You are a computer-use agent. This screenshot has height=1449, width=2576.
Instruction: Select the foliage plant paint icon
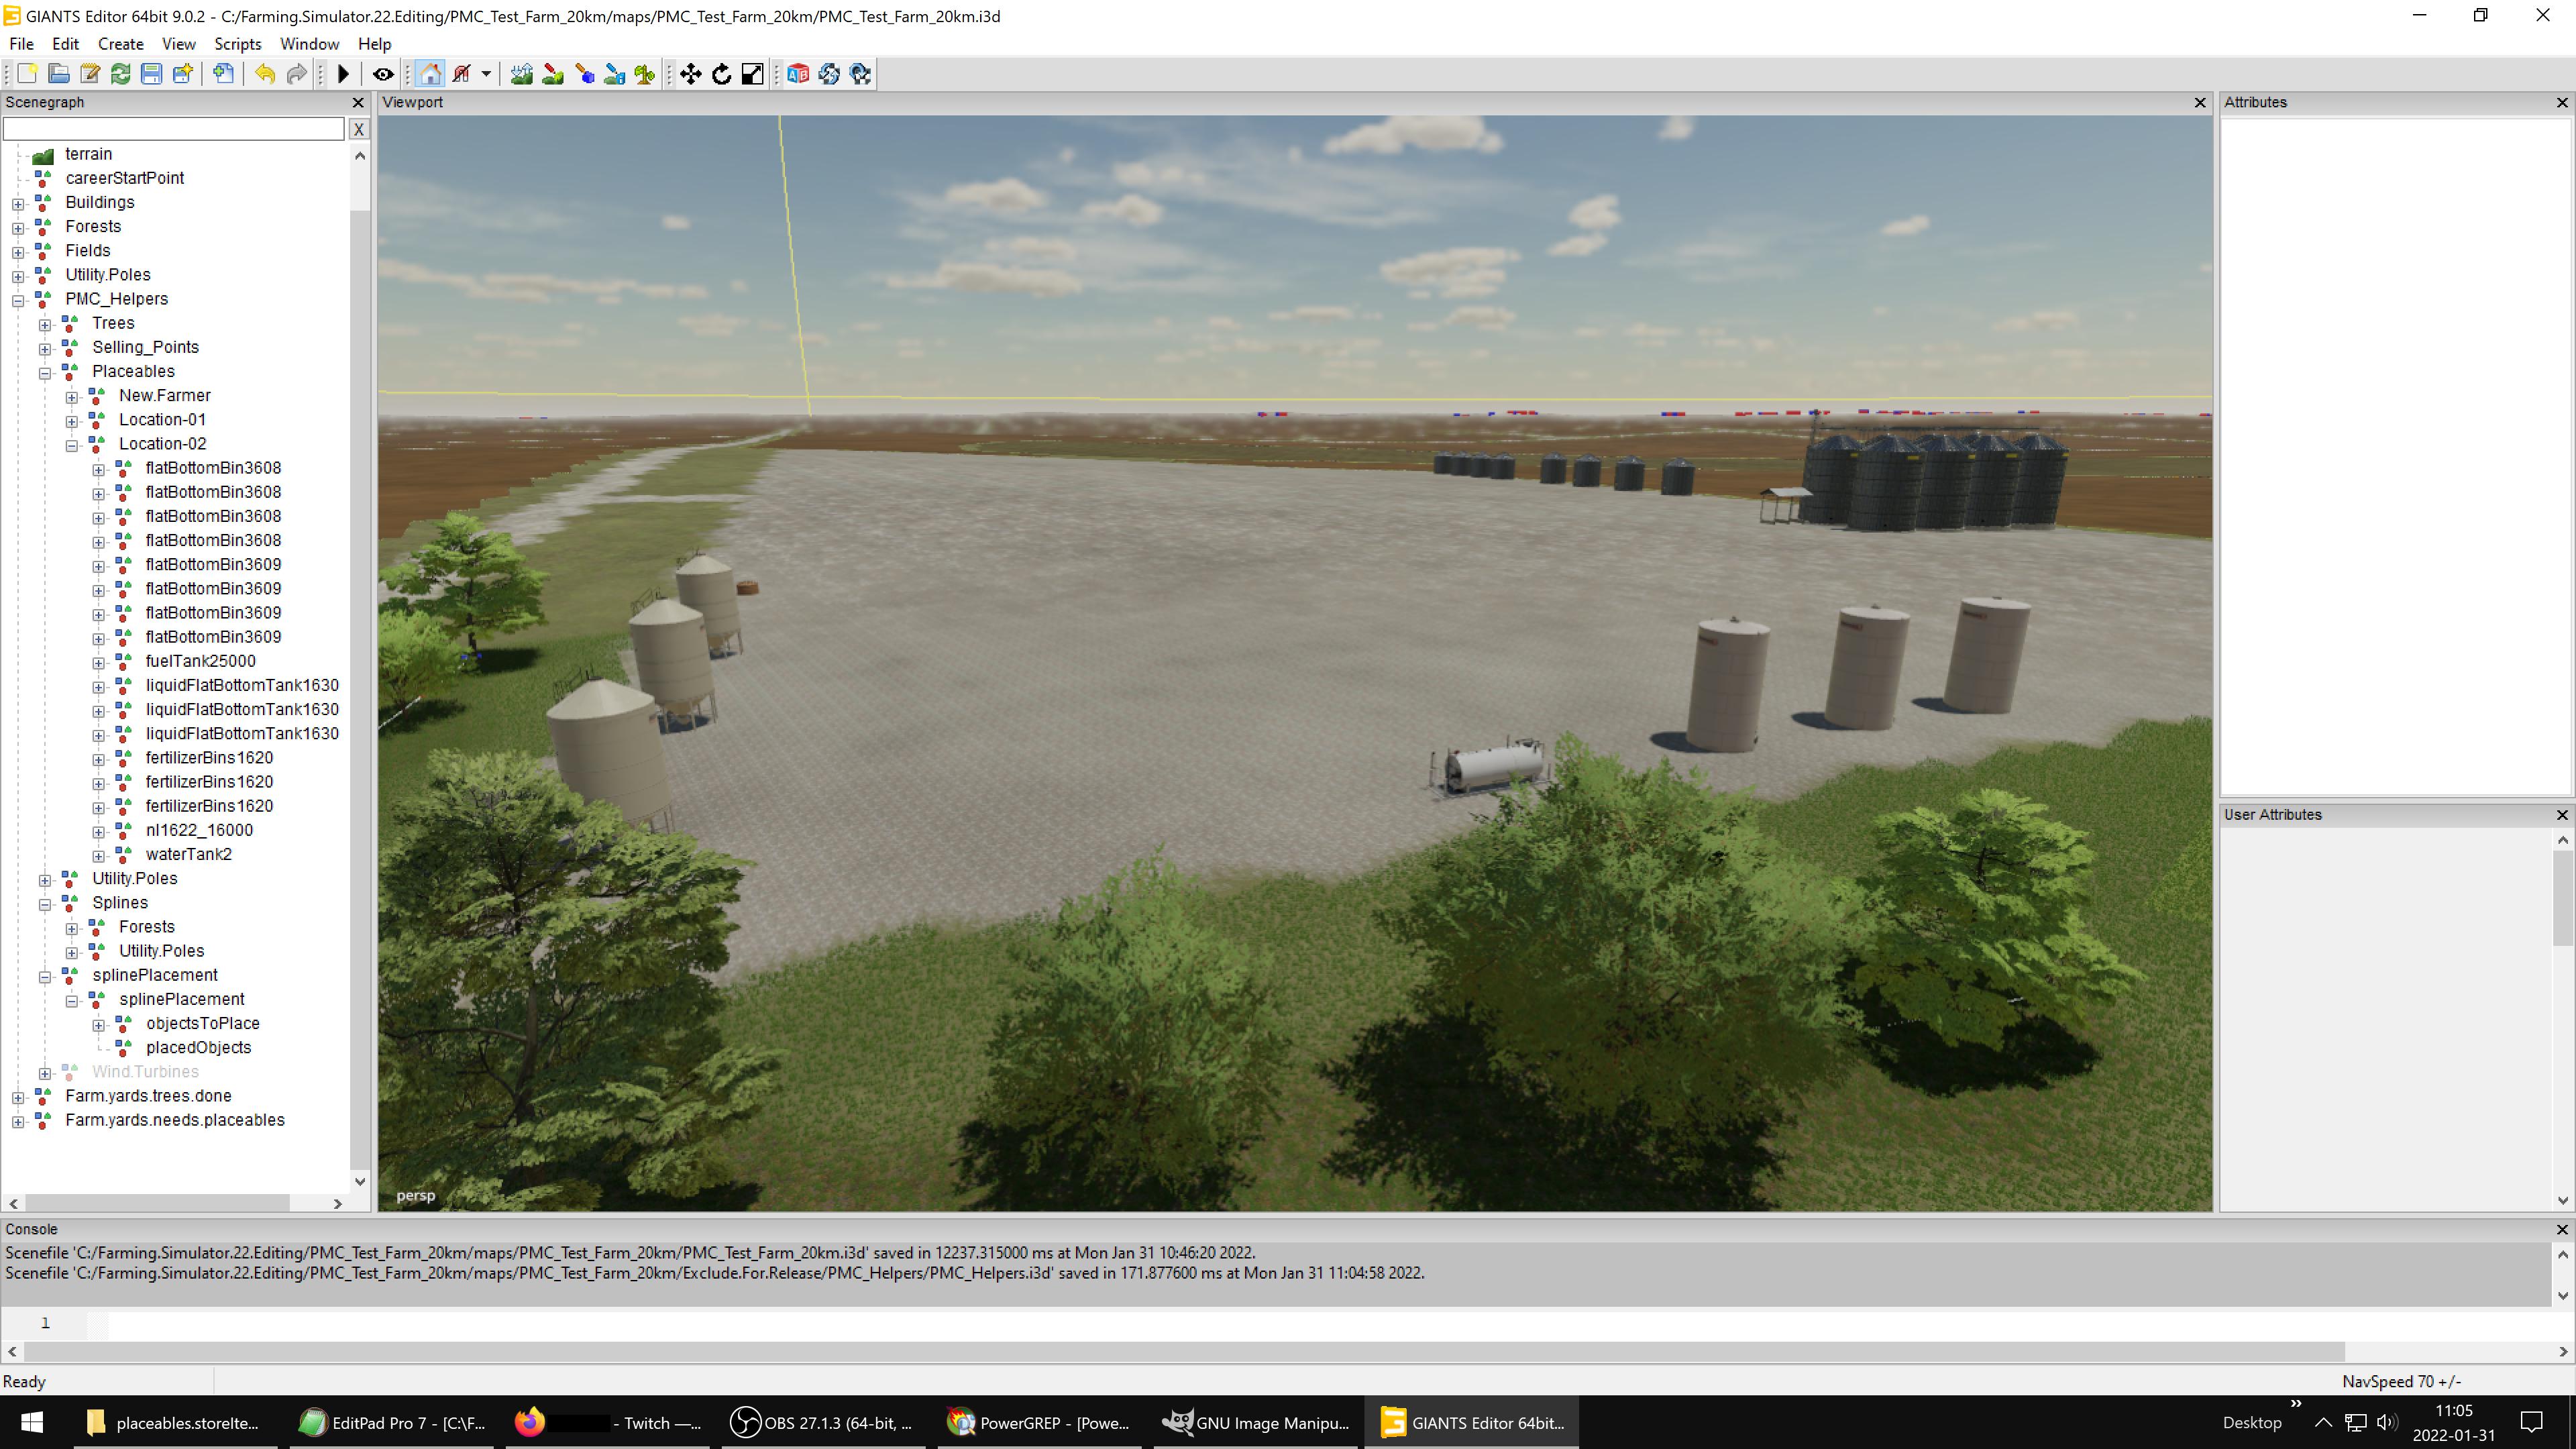pyautogui.click(x=645, y=74)
